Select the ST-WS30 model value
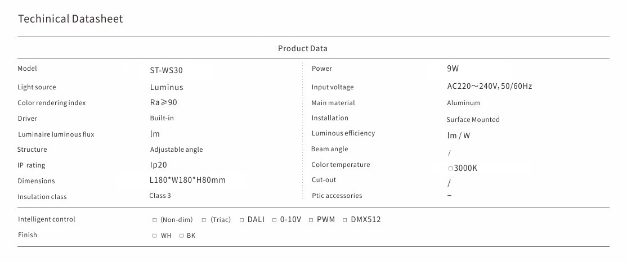 [x=166, y=71]
